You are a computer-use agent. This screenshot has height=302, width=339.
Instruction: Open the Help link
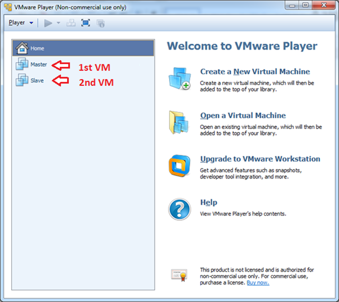208,202
